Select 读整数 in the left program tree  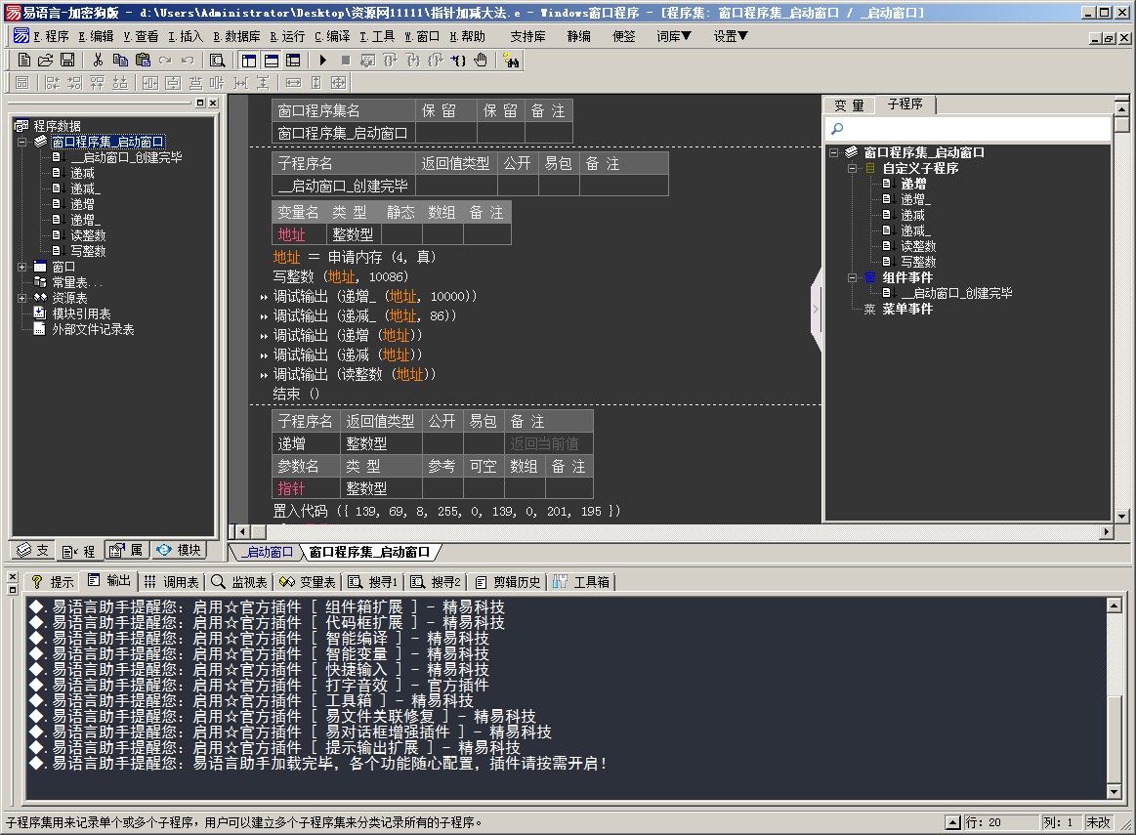tap(88, 235)
